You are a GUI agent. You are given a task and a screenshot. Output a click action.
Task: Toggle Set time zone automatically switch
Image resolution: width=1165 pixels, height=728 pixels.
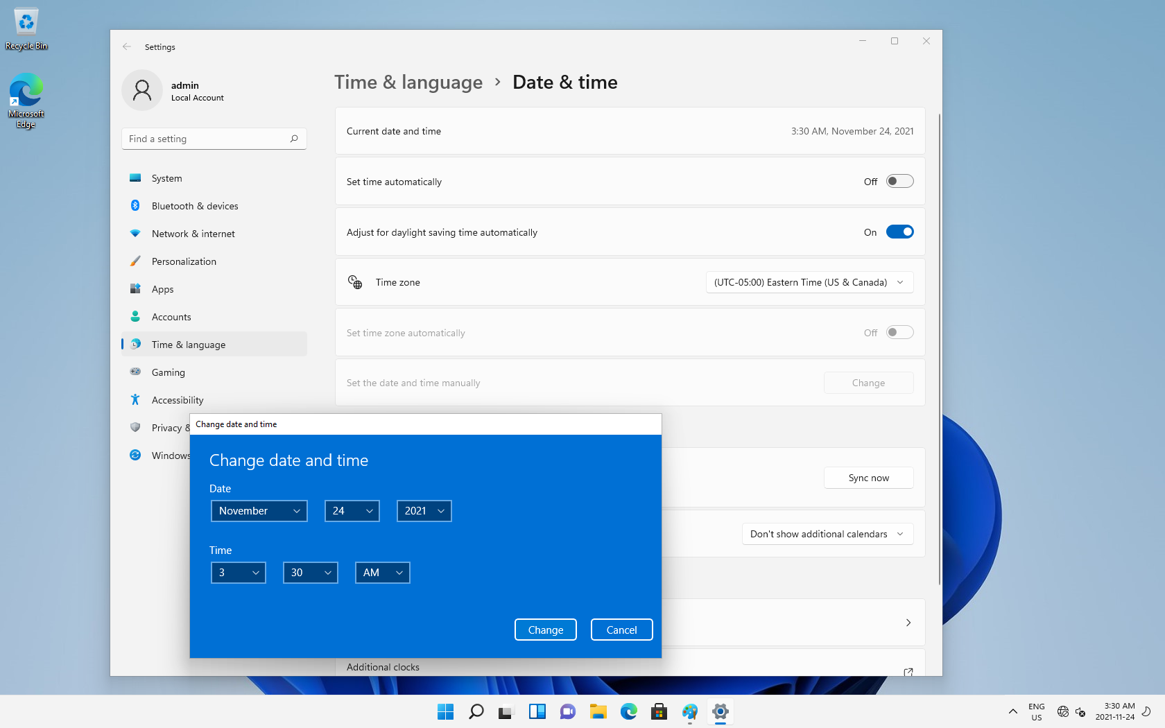coord(899,333)
